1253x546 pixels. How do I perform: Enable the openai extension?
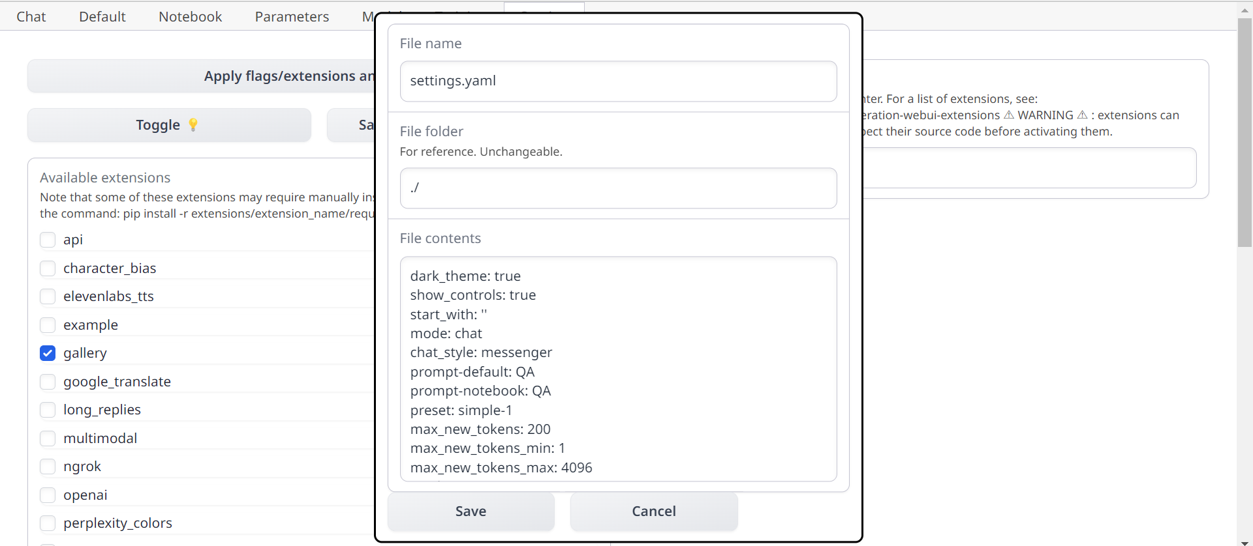coord(48,495)
